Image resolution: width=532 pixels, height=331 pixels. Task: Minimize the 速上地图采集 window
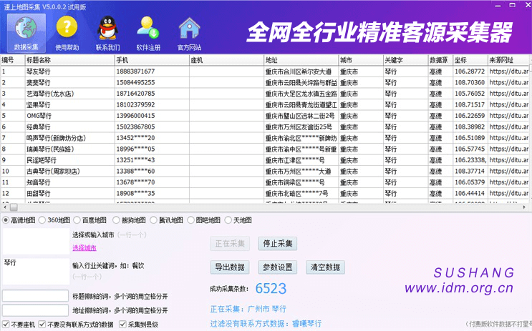click(498, 6)
